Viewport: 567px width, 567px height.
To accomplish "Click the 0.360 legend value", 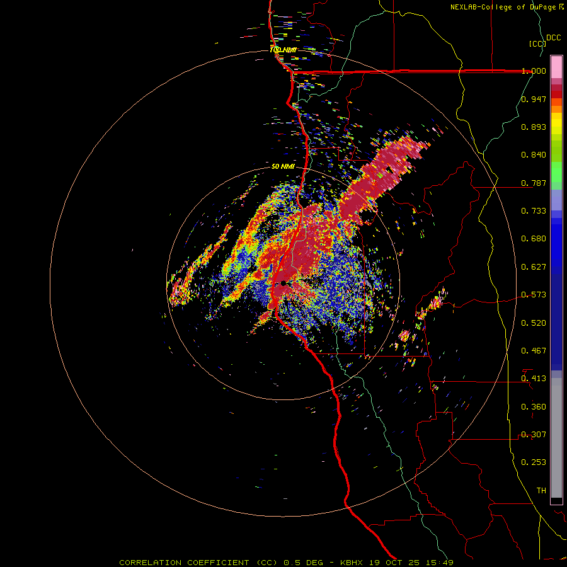I will click(x=534, y=407).
